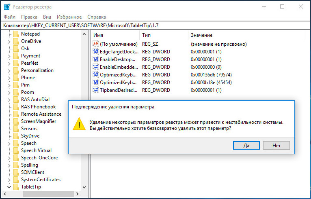This screenshot has width=311, height=199.
Task: Click the folder icon of Payment key
Action: [x=16, y=56]
